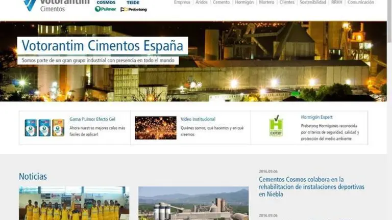
Task: Click the Pulmor brand logo
Action: [106, 9]
